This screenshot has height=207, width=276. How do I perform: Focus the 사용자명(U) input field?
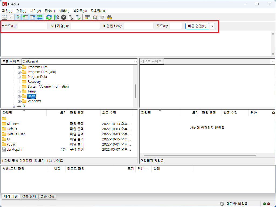[85, 26]
